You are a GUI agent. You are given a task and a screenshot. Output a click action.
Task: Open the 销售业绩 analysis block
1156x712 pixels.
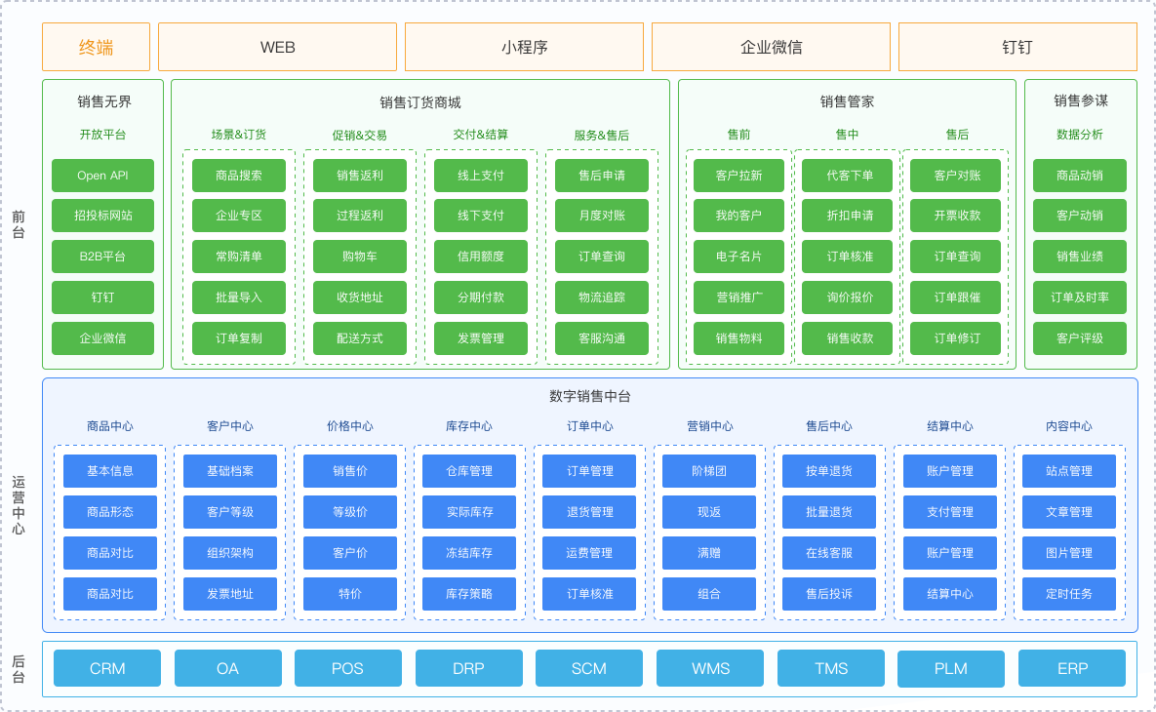coord(1080,257)
